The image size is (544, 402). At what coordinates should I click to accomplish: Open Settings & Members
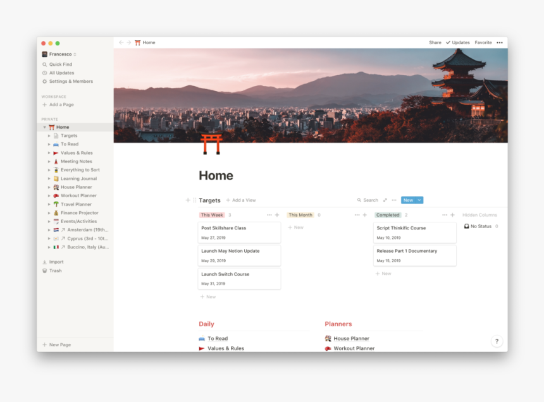[67, 81]
